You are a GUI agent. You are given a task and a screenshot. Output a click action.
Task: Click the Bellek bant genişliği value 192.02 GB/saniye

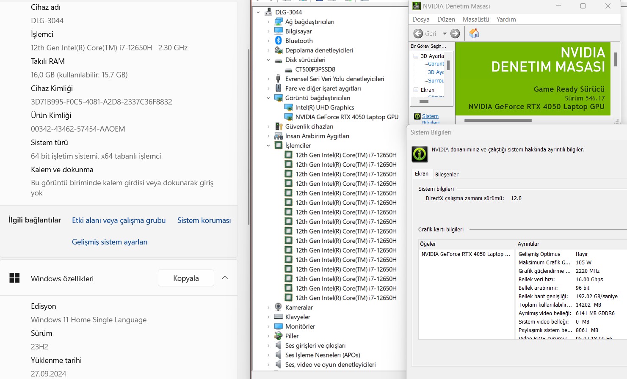(x=597, y=297)
